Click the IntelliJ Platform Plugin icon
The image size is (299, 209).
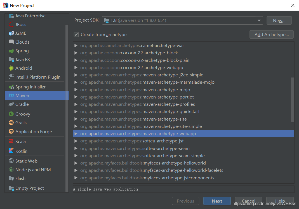click(11, 77)
